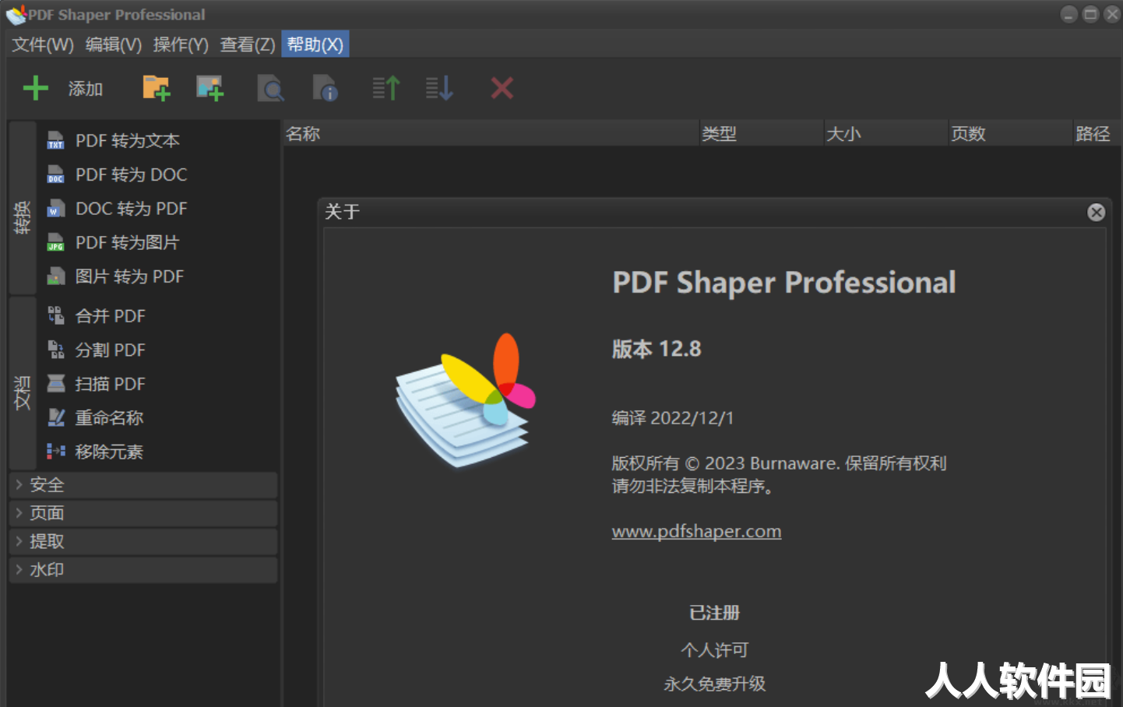The height and width of the screenshot is (707, 1123).
Task: Click the PDF Shaper title bar app icon
Action: 16,15
